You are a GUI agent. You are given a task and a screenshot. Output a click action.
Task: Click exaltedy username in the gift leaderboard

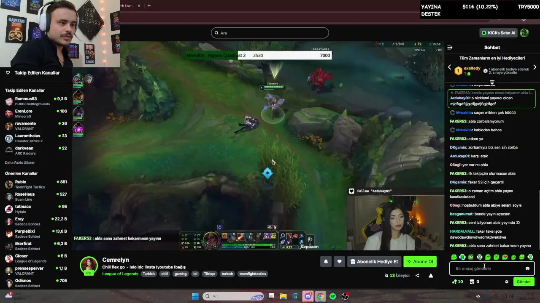point(472,68)
